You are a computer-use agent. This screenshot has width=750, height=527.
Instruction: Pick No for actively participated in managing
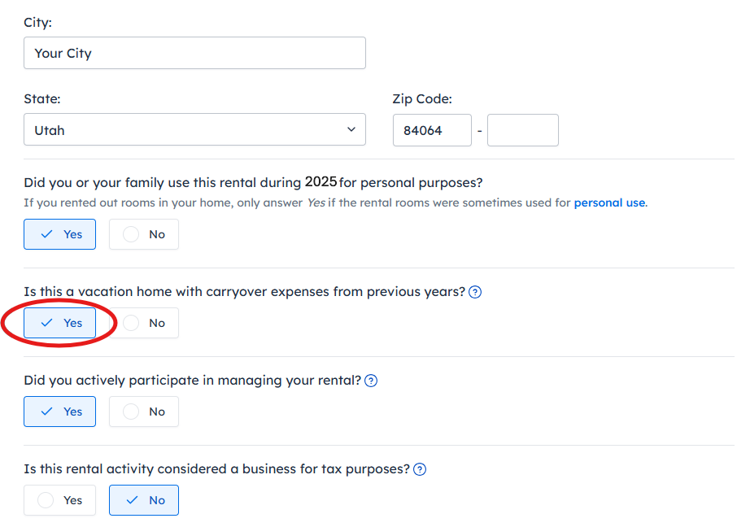tap(144, 412)
